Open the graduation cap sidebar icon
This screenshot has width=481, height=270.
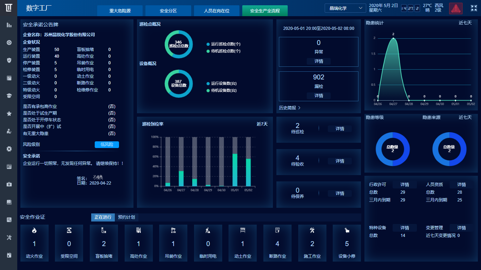[x=9, y=96]
